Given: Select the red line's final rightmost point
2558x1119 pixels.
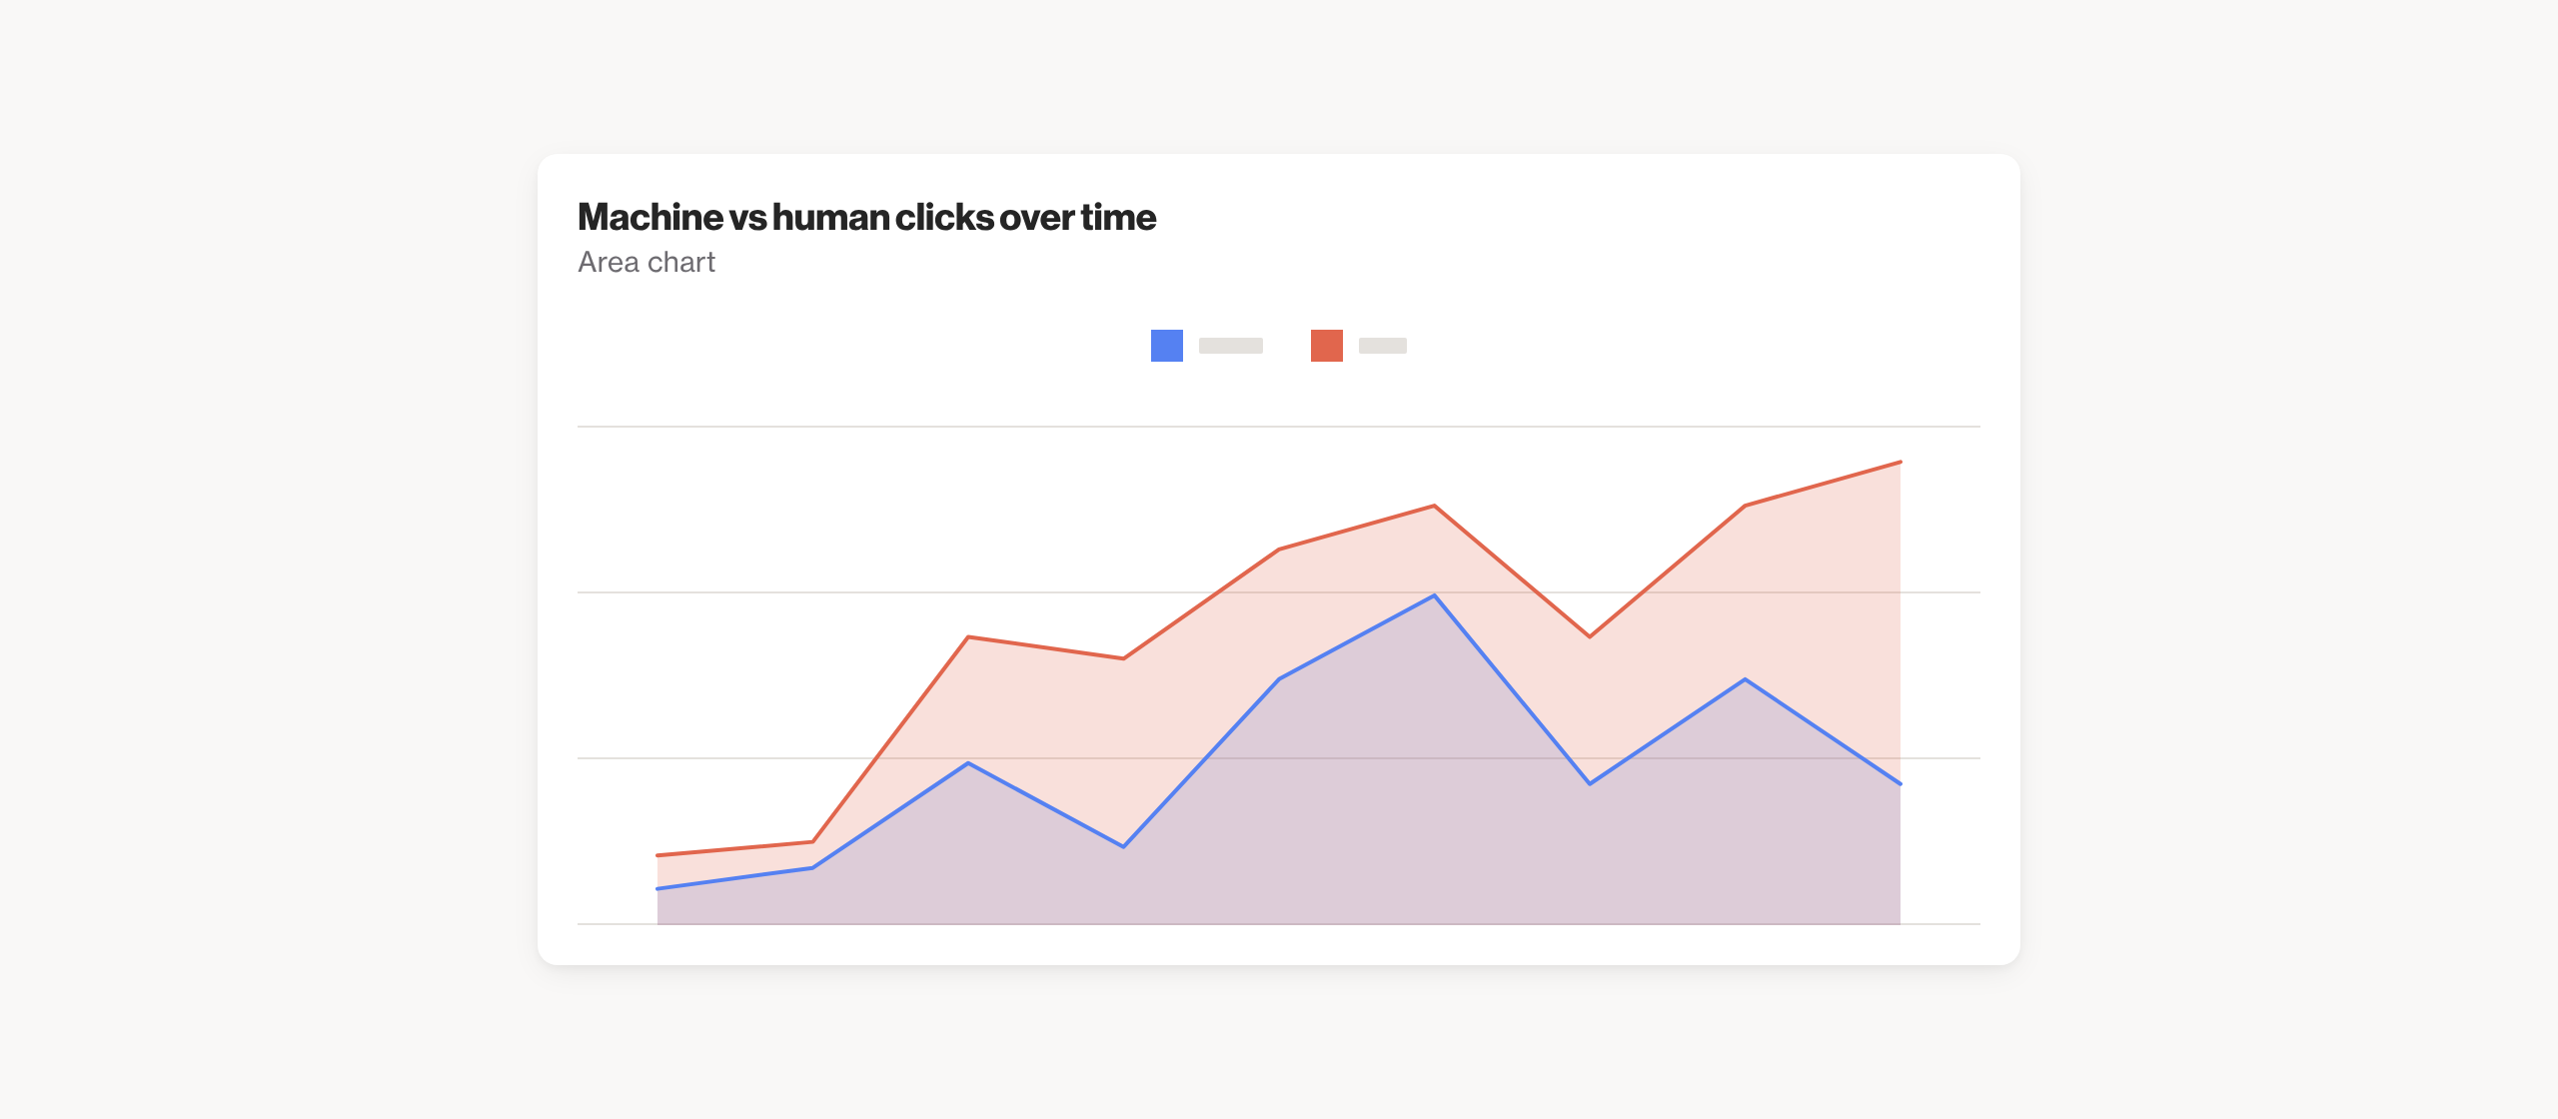Looking at the screenshot, I should coord(1900,463).
